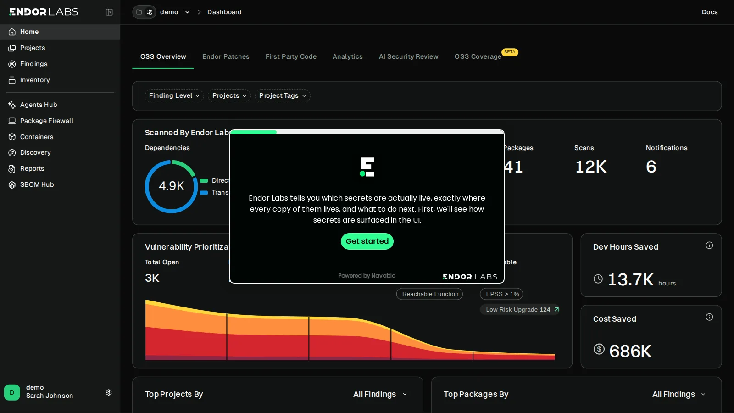The width and height of the screenshot is (734, 413).
Task: Open settings gear beside Sarah Johnson
Action: click(109, 392)
